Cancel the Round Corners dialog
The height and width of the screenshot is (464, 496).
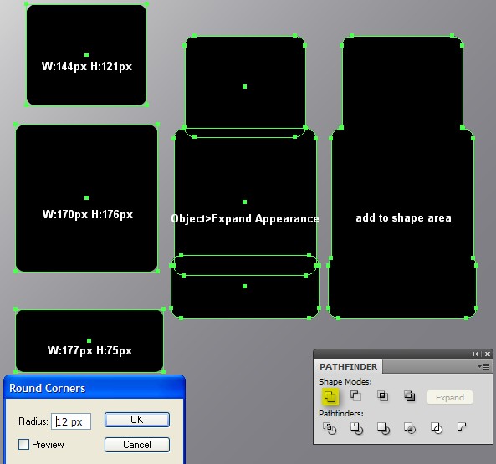pos(137,445)
